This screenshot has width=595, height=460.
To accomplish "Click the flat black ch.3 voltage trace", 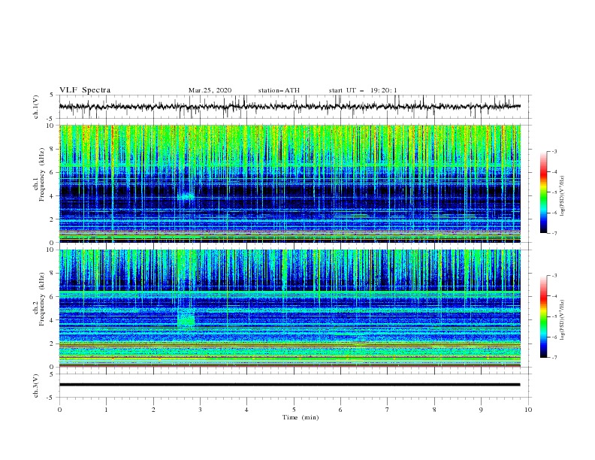I will [x=289, y=385].
